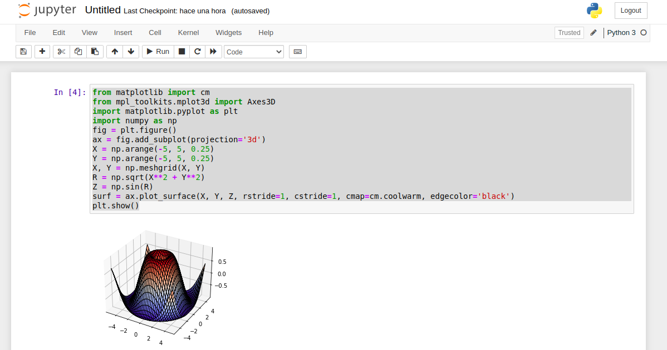The width and height of the screenshot is (667, 350).
Task: Expand the Widgets menu
Action: pyautogui.click(x=228, y=33)
